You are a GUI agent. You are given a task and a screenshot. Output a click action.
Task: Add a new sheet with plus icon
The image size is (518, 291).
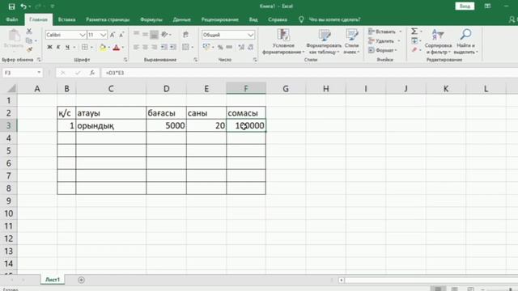pyautogui.click(x=81, y=280)
